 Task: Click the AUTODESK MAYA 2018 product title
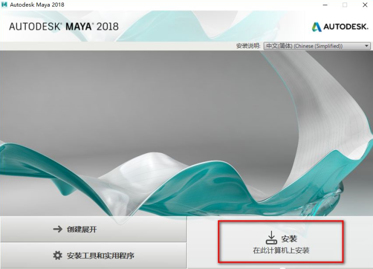(x=64, y=26)
